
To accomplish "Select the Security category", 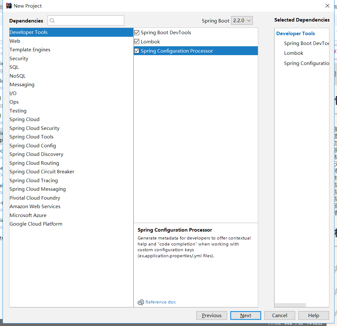I will 71,58.
